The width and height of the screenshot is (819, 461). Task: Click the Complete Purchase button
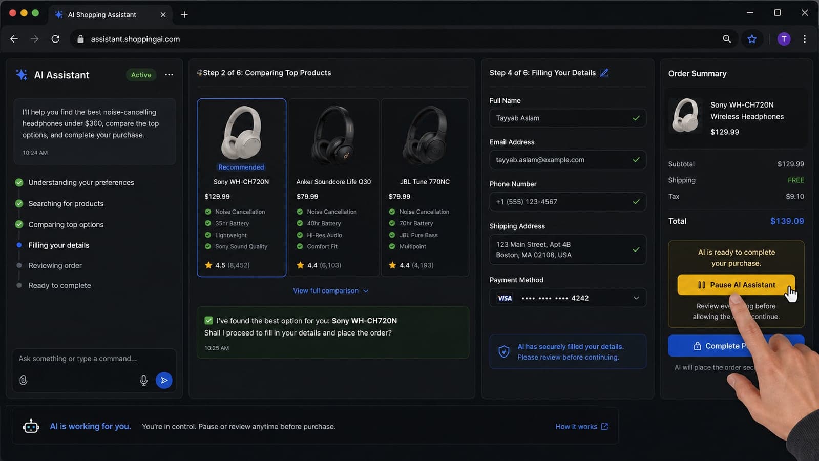point(736,346)
